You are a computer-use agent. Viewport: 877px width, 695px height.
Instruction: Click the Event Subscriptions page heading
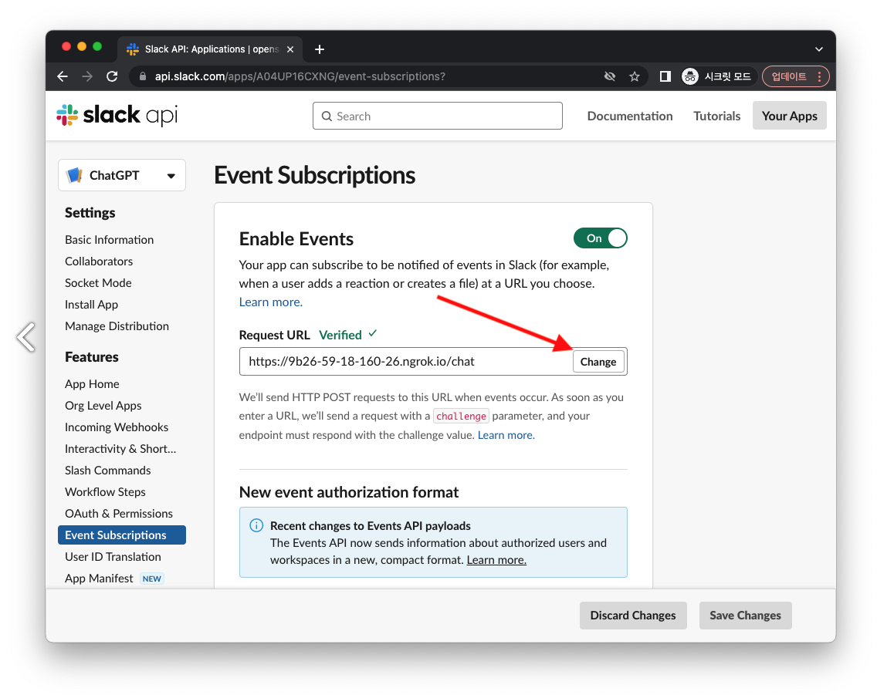click(314, 175)
